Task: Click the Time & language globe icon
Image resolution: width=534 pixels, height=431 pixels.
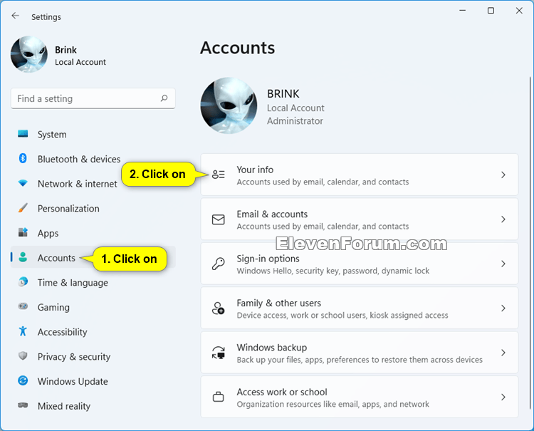Action: click(23, 282)
